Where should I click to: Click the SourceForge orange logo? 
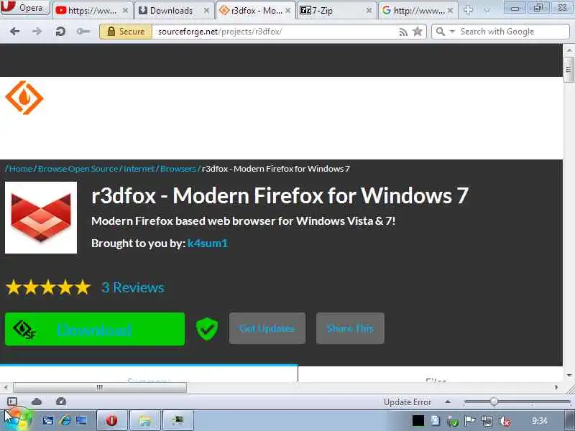[x=24, y=98]
